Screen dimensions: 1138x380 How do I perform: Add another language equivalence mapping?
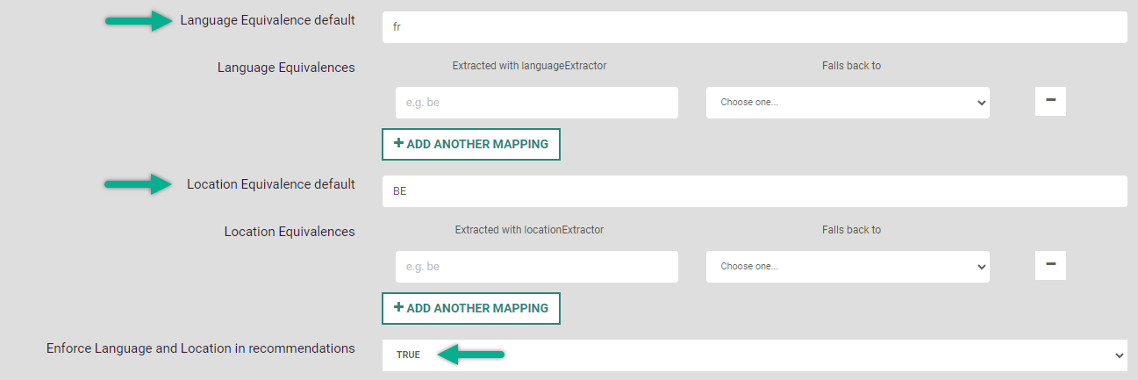click(470, 144)
